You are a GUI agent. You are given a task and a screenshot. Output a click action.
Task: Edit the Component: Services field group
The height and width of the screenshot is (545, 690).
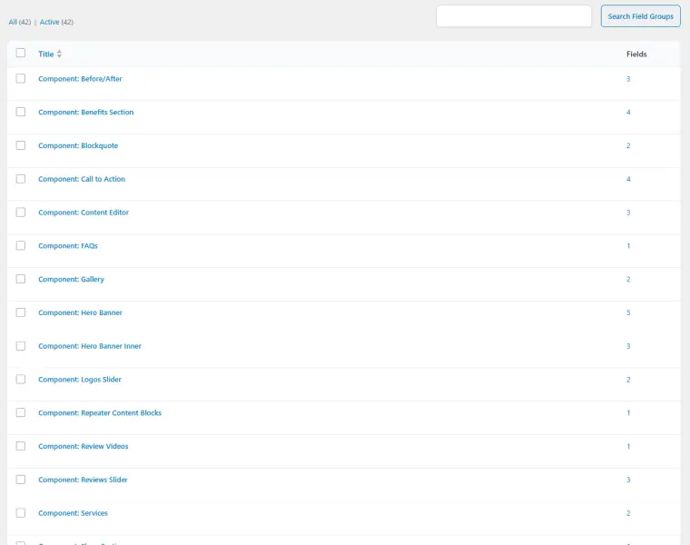pos(73,514)
